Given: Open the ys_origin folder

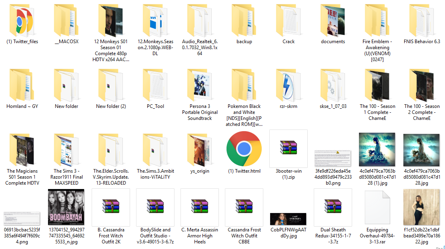Looking at the screenshot, I should (x=200, y=150).
